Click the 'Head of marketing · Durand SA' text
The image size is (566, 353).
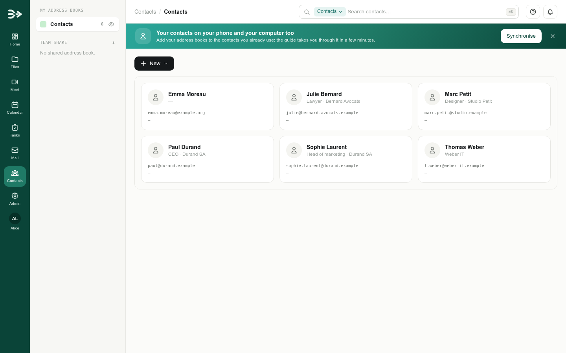point(339,155)
